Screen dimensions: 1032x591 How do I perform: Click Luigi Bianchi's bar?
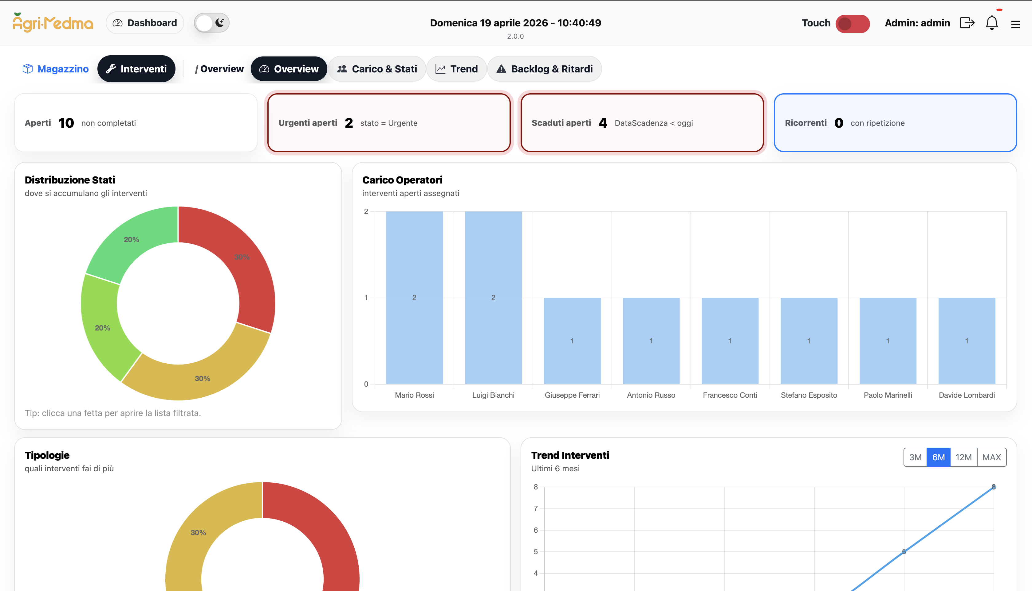coord(493,298)
